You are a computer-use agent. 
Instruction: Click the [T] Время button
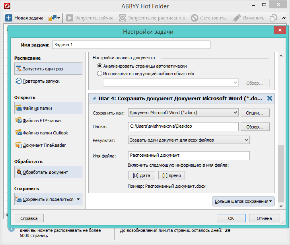171,175
